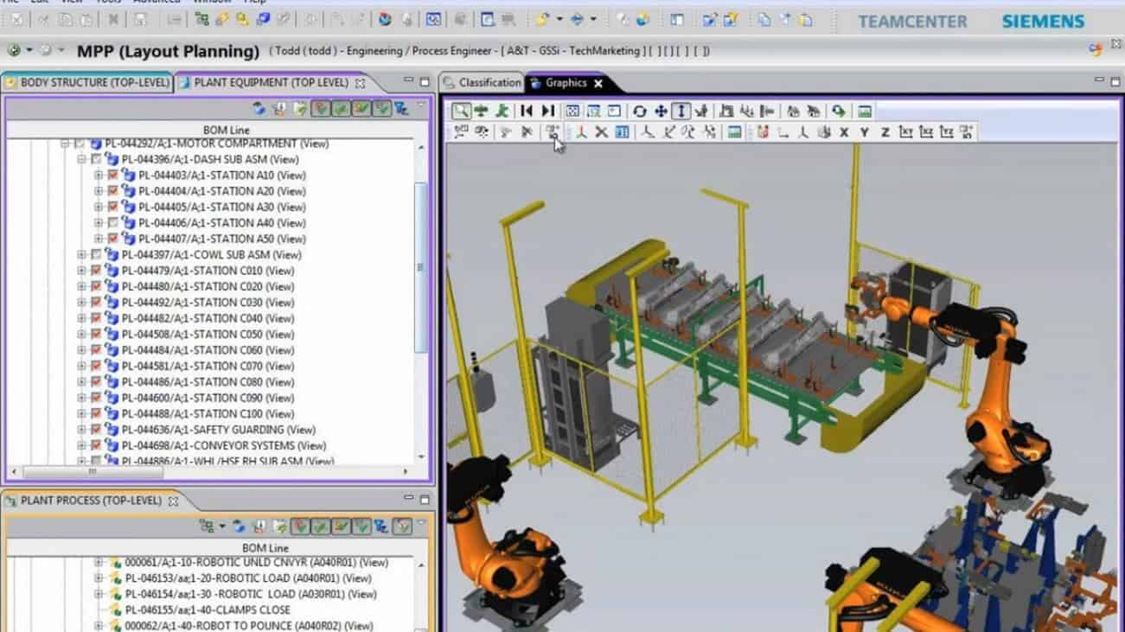Image resolution: width=1125 pixels, height=632 pixels.
Task: Select PL-046155 CLAMPS CLOSE row
Action: [x=208, y=610]
